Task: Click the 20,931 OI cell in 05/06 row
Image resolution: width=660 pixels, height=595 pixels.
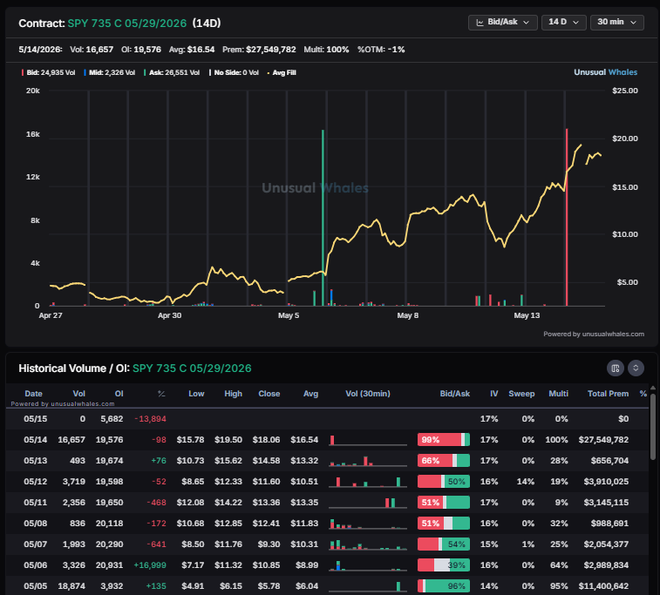Action: pyautogui.click(x=110, y=565)
